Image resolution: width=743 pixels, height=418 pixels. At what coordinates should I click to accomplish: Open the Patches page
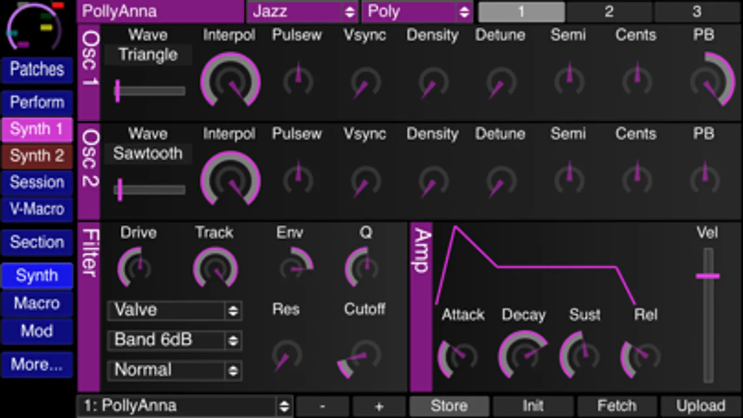pyautogui.click(x=37, y=70)
